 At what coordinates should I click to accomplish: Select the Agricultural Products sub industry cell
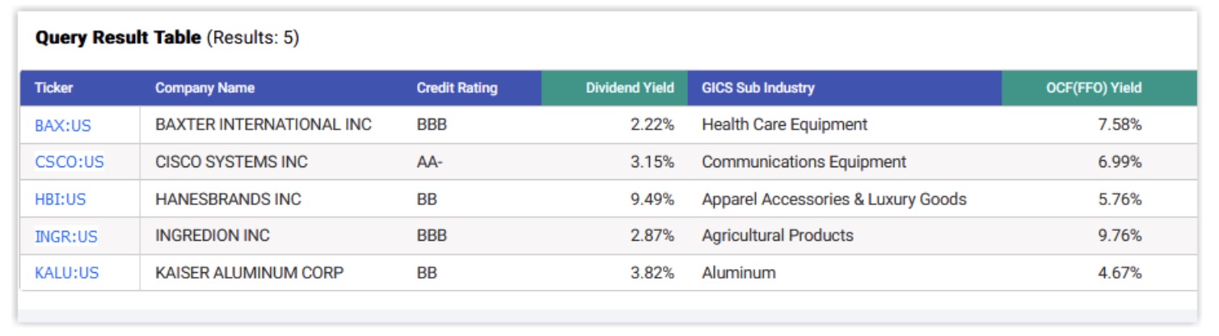[777, 236]
